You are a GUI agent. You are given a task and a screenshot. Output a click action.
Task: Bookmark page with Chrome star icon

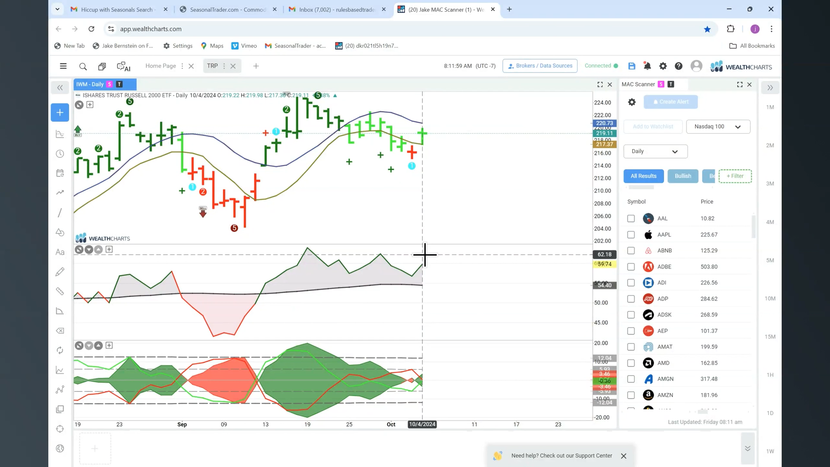click(707, 29)
